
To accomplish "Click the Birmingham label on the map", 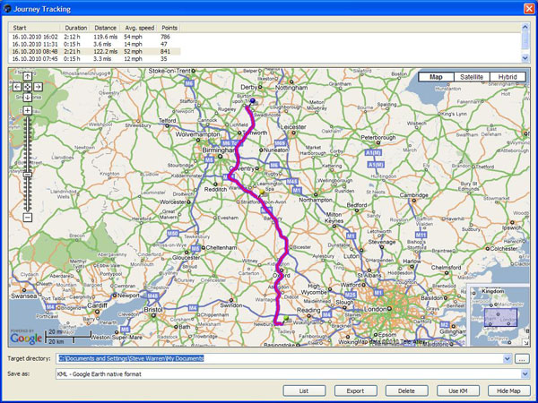I will tap(219, 150).
